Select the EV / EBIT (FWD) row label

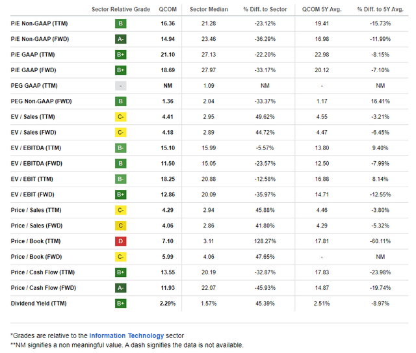pyautogui.click(x=32, y=194)
